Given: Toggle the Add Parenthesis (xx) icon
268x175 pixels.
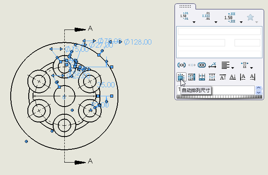Looking at the screenshot, I should pyautogui.click(x=181, y=65).
